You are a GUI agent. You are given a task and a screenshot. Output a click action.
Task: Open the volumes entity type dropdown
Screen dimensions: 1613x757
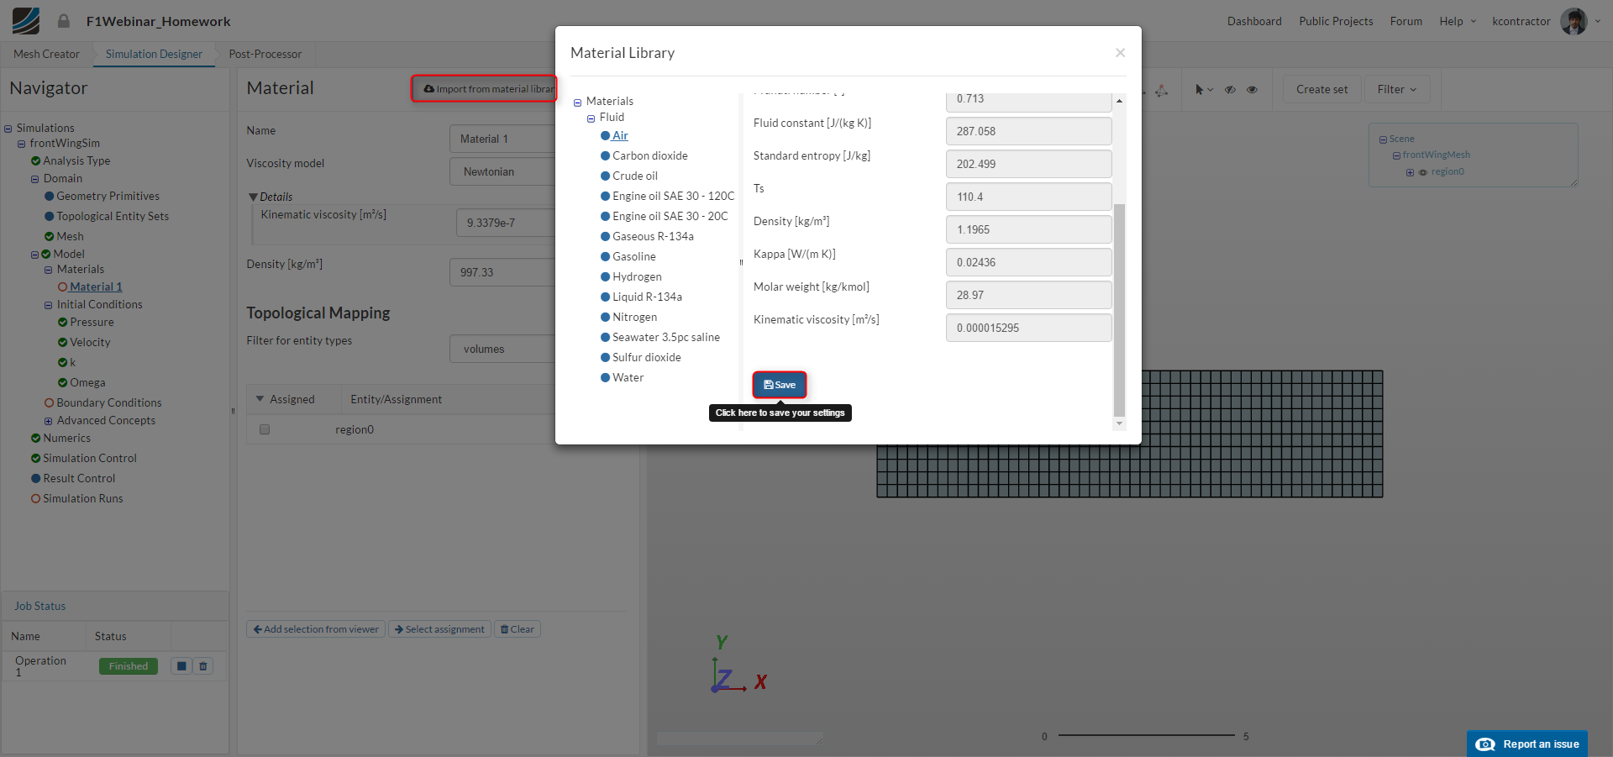[x=502, y=349]
